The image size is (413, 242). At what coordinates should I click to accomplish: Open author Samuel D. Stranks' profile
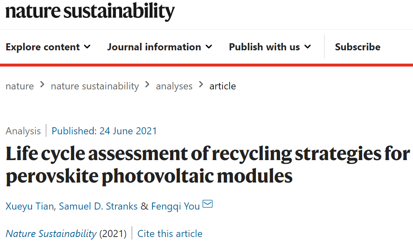click(98, 206)
